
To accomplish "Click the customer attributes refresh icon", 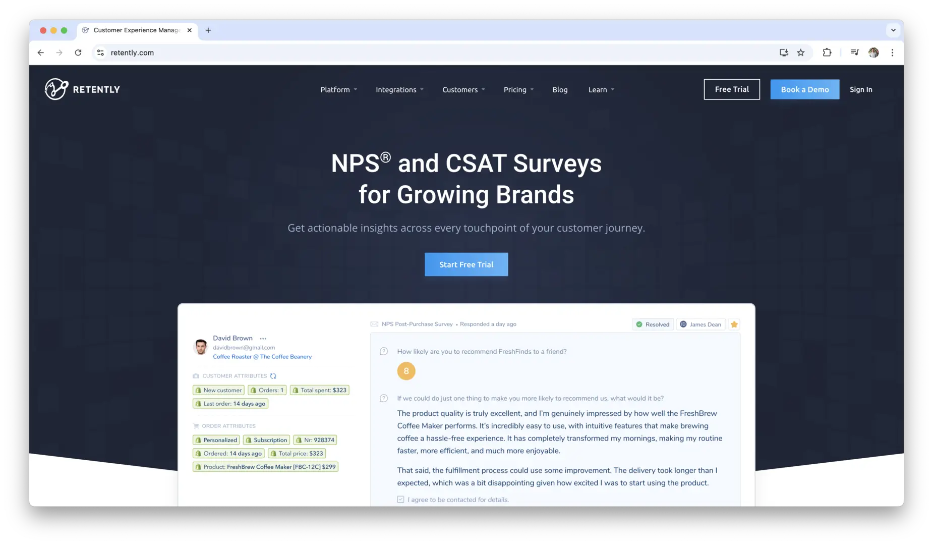I will click(273, 376).
